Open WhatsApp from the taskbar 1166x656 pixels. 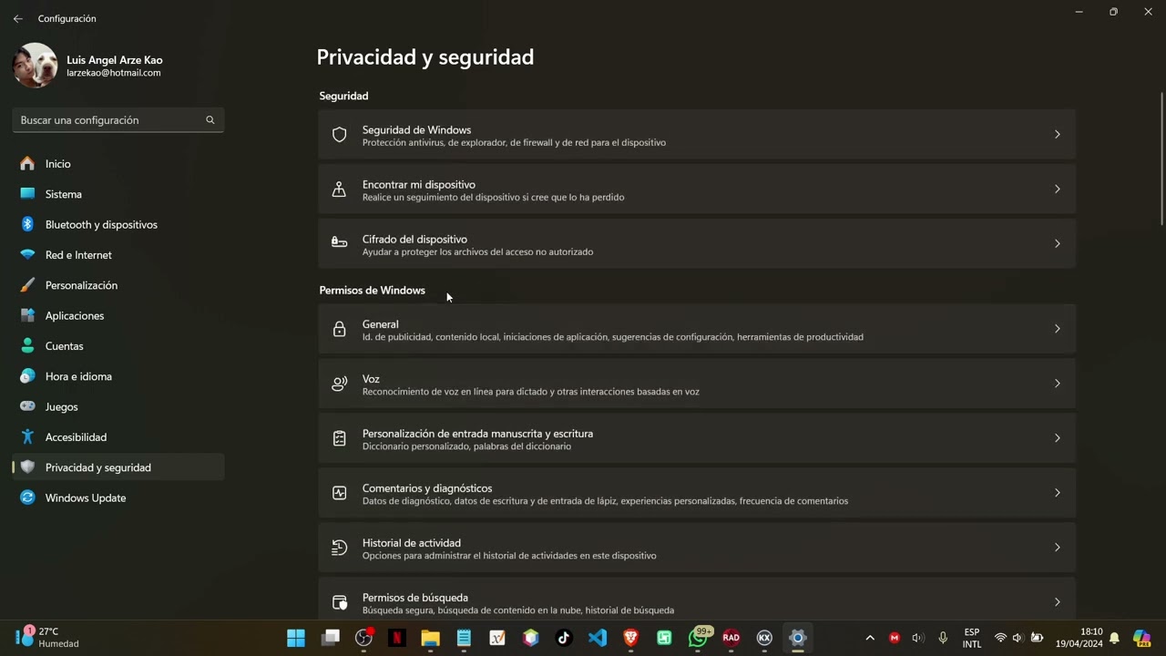698,637
